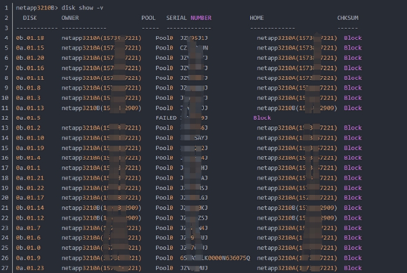Click disk name 0b.01.18
This screenshot has height=273, width=407.
coord(30,38)
